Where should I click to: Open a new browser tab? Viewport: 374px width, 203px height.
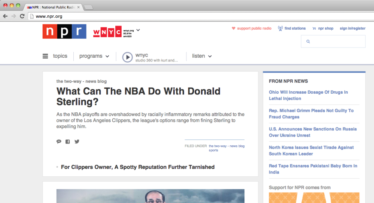[89, 7]
